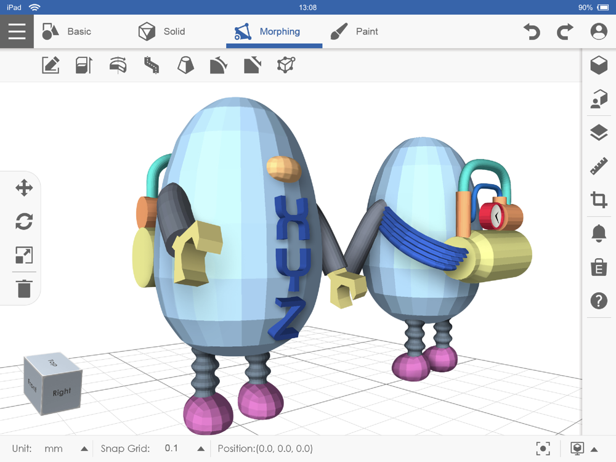Click the Top face of the view cube

tap(54, 362)
